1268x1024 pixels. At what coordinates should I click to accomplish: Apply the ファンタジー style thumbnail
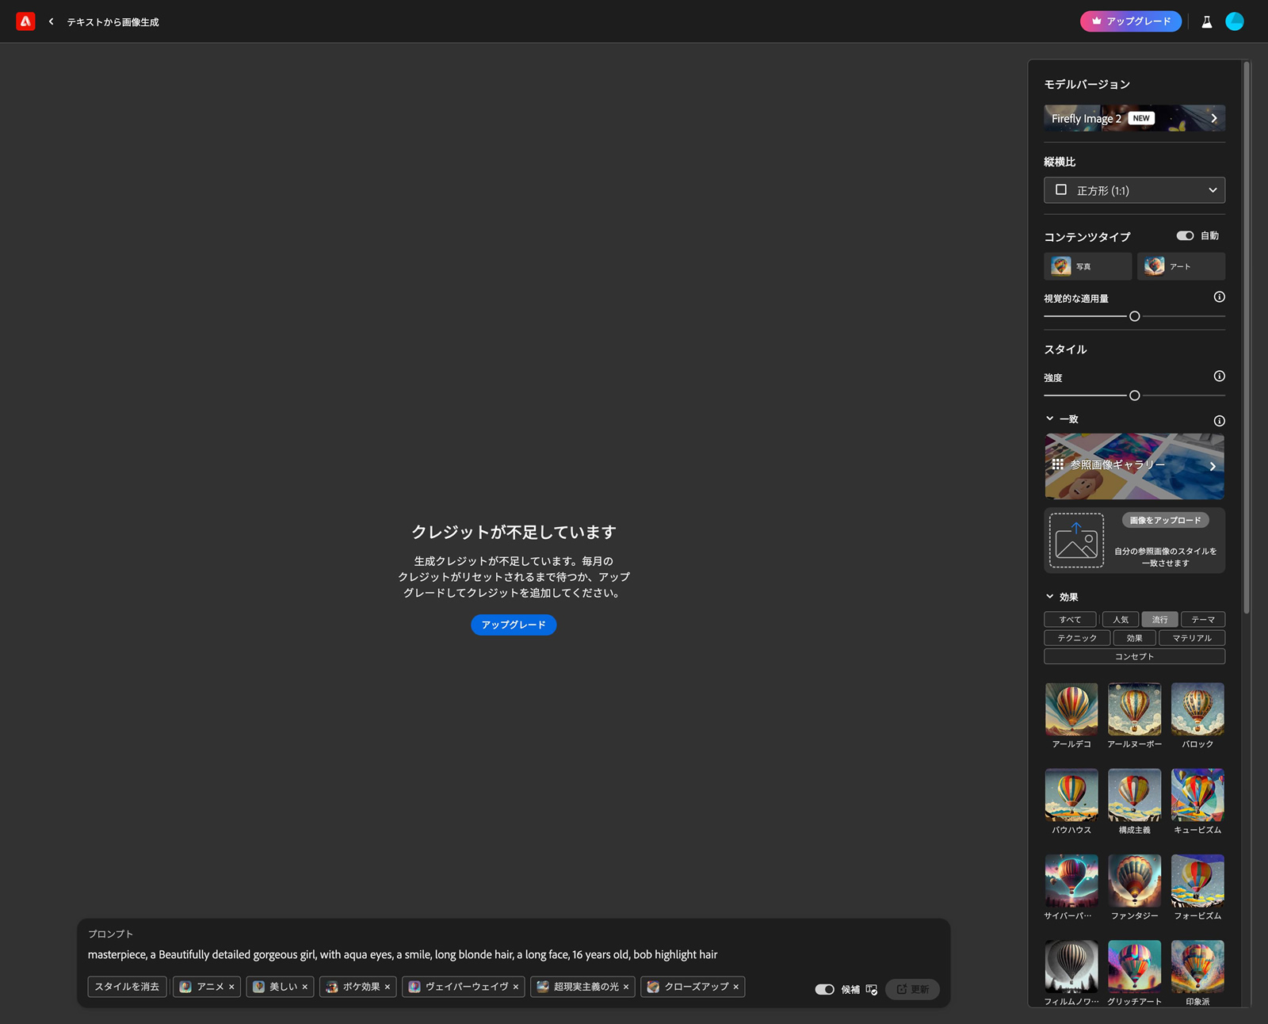(1134, 881)
